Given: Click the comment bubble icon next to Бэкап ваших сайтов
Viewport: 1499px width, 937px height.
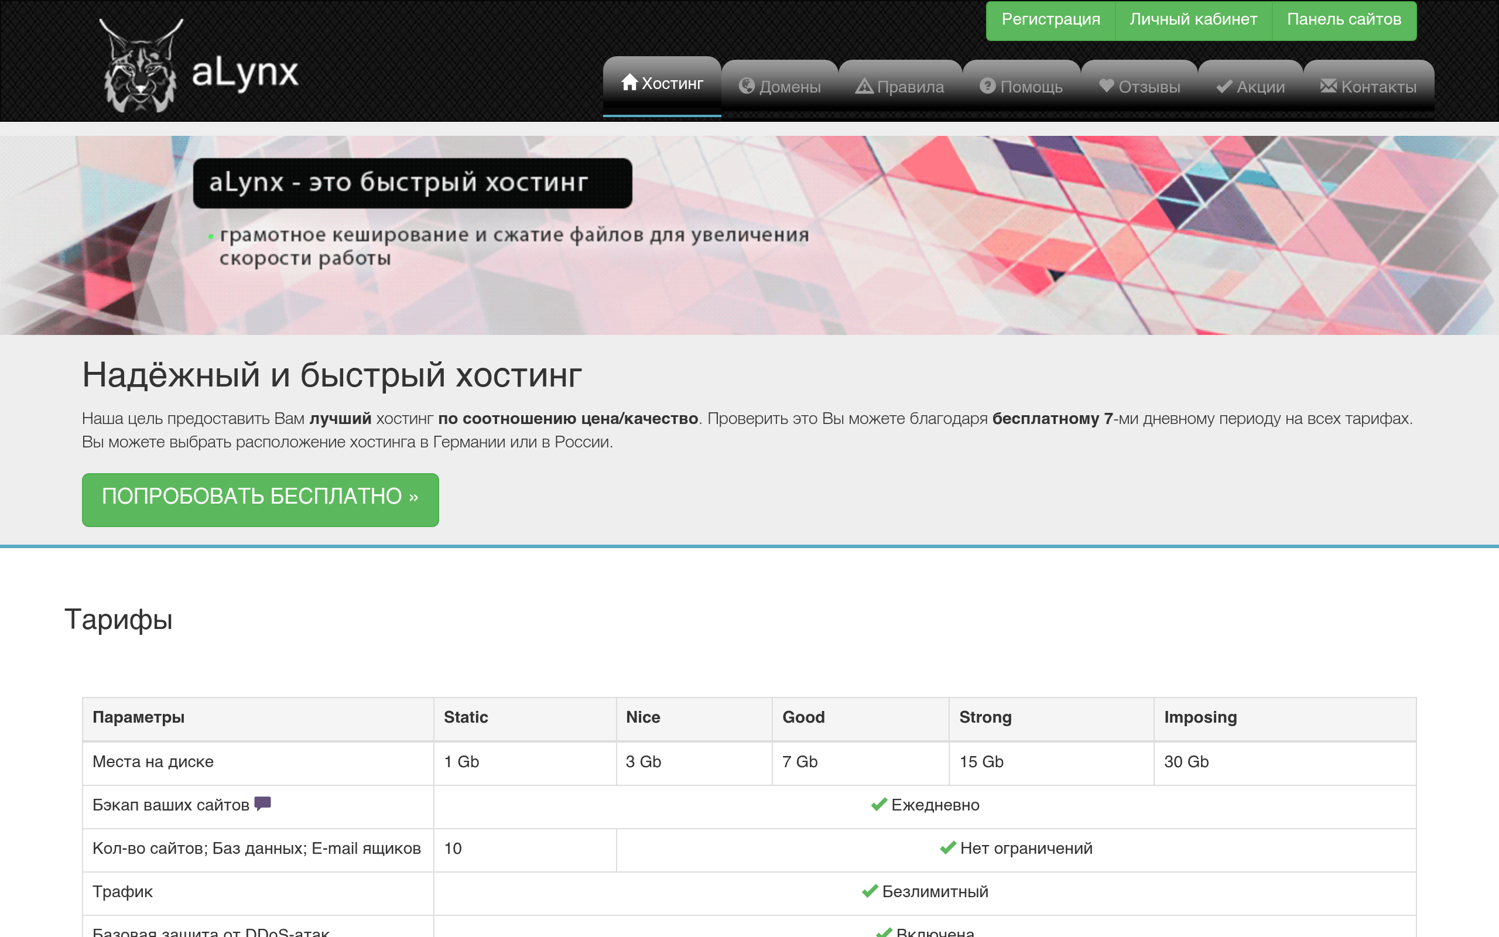Looking at the screenshot, I should point(263,803).
